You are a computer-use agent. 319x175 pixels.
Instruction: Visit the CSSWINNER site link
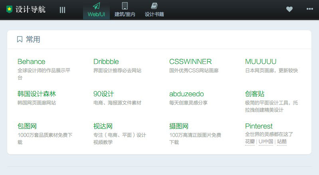click(x=190, y=61)
